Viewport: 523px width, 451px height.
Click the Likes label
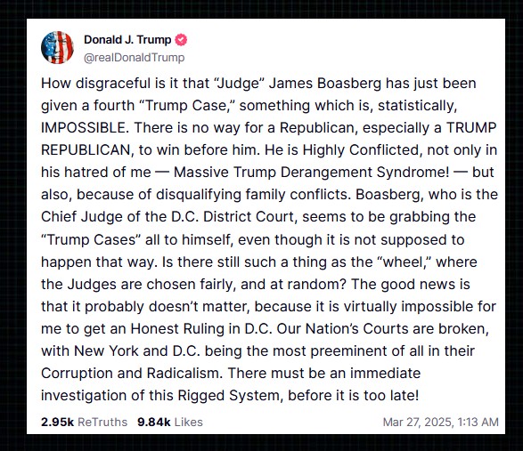click(189, 422)
